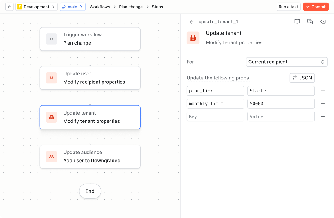Open the Current recipient dropdown
The height and width of the screenshot is (218, 334).
pyautogui.click(x=287, y=62)
